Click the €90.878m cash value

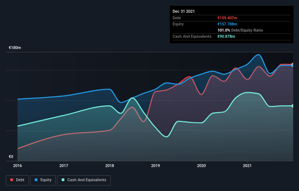[x=226, y=36]
